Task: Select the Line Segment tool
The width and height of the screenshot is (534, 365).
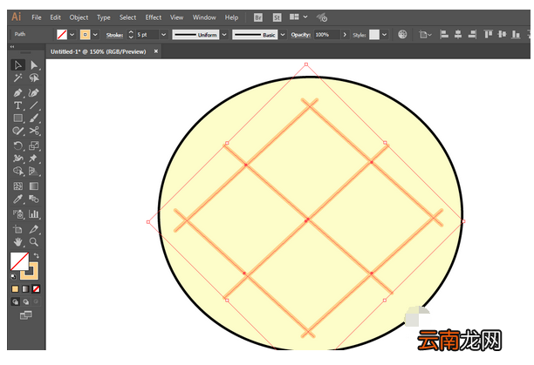Action: pyautogui.click(x=33, y=105)
